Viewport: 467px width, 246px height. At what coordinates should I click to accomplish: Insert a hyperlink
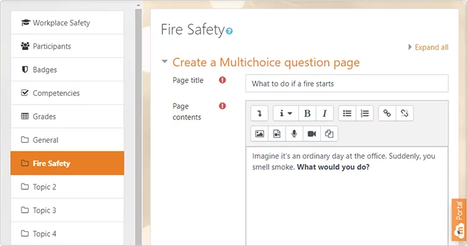(387, 113)
